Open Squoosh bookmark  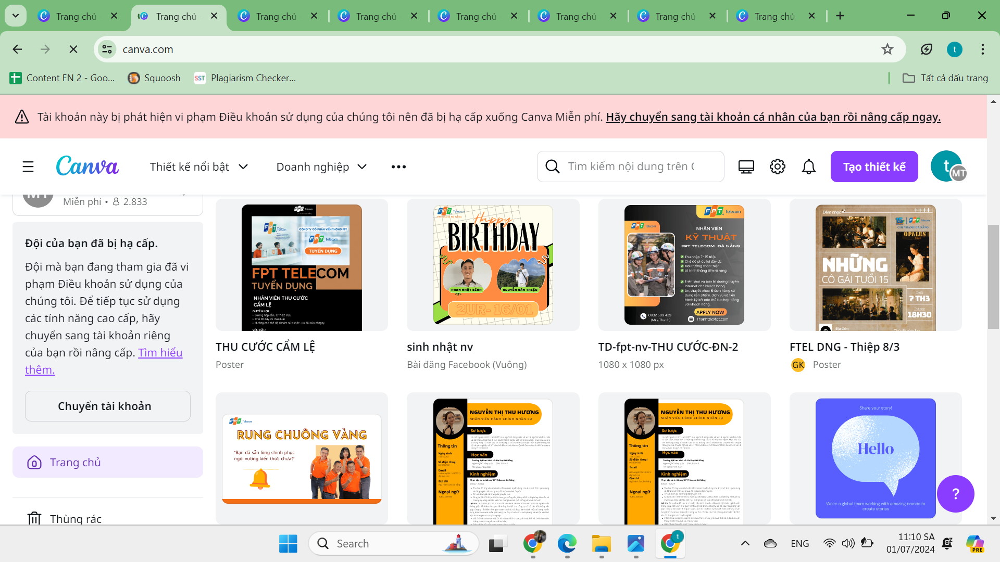point(154,78)
